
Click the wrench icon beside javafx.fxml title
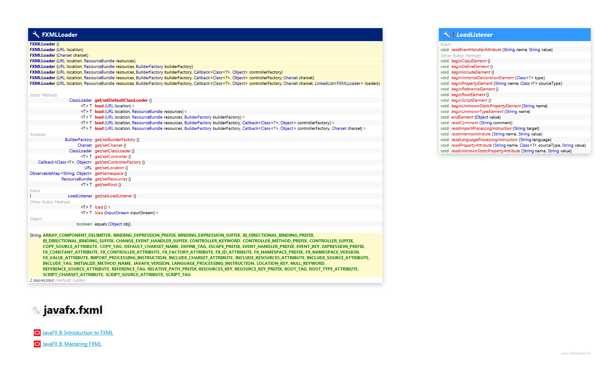(36, 310)
